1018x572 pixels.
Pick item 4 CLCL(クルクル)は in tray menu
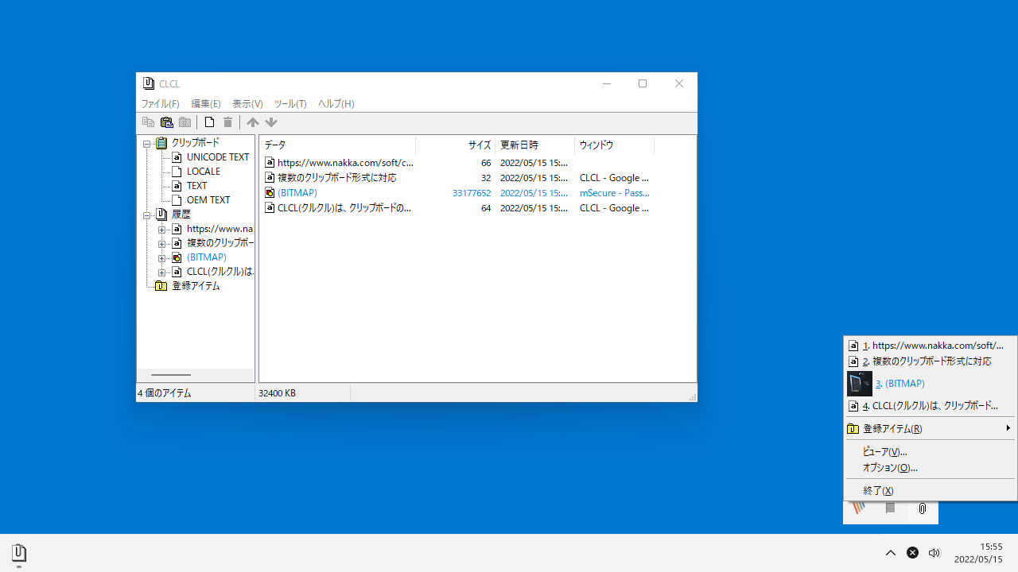(931, 406)
